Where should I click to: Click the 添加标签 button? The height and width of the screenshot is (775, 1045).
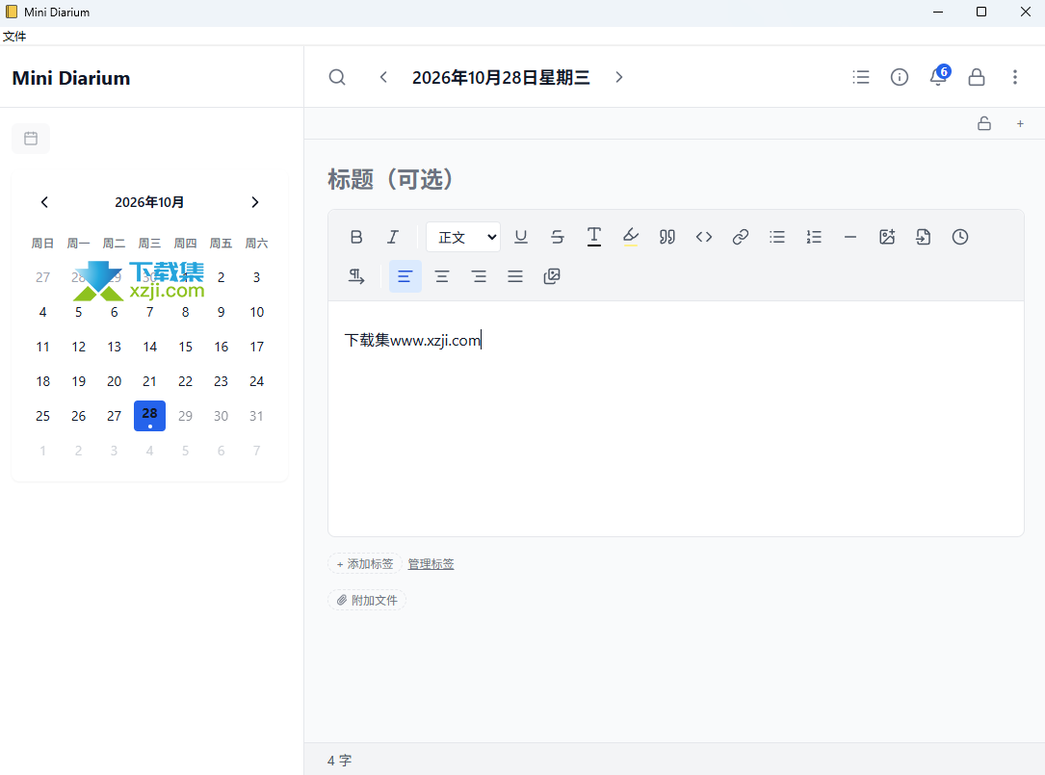(365, 564)
